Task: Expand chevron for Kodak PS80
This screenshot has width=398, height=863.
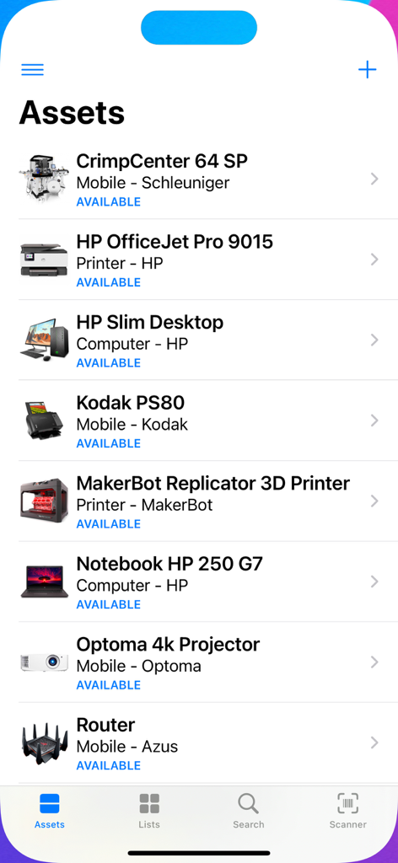Action: (374, 421)
